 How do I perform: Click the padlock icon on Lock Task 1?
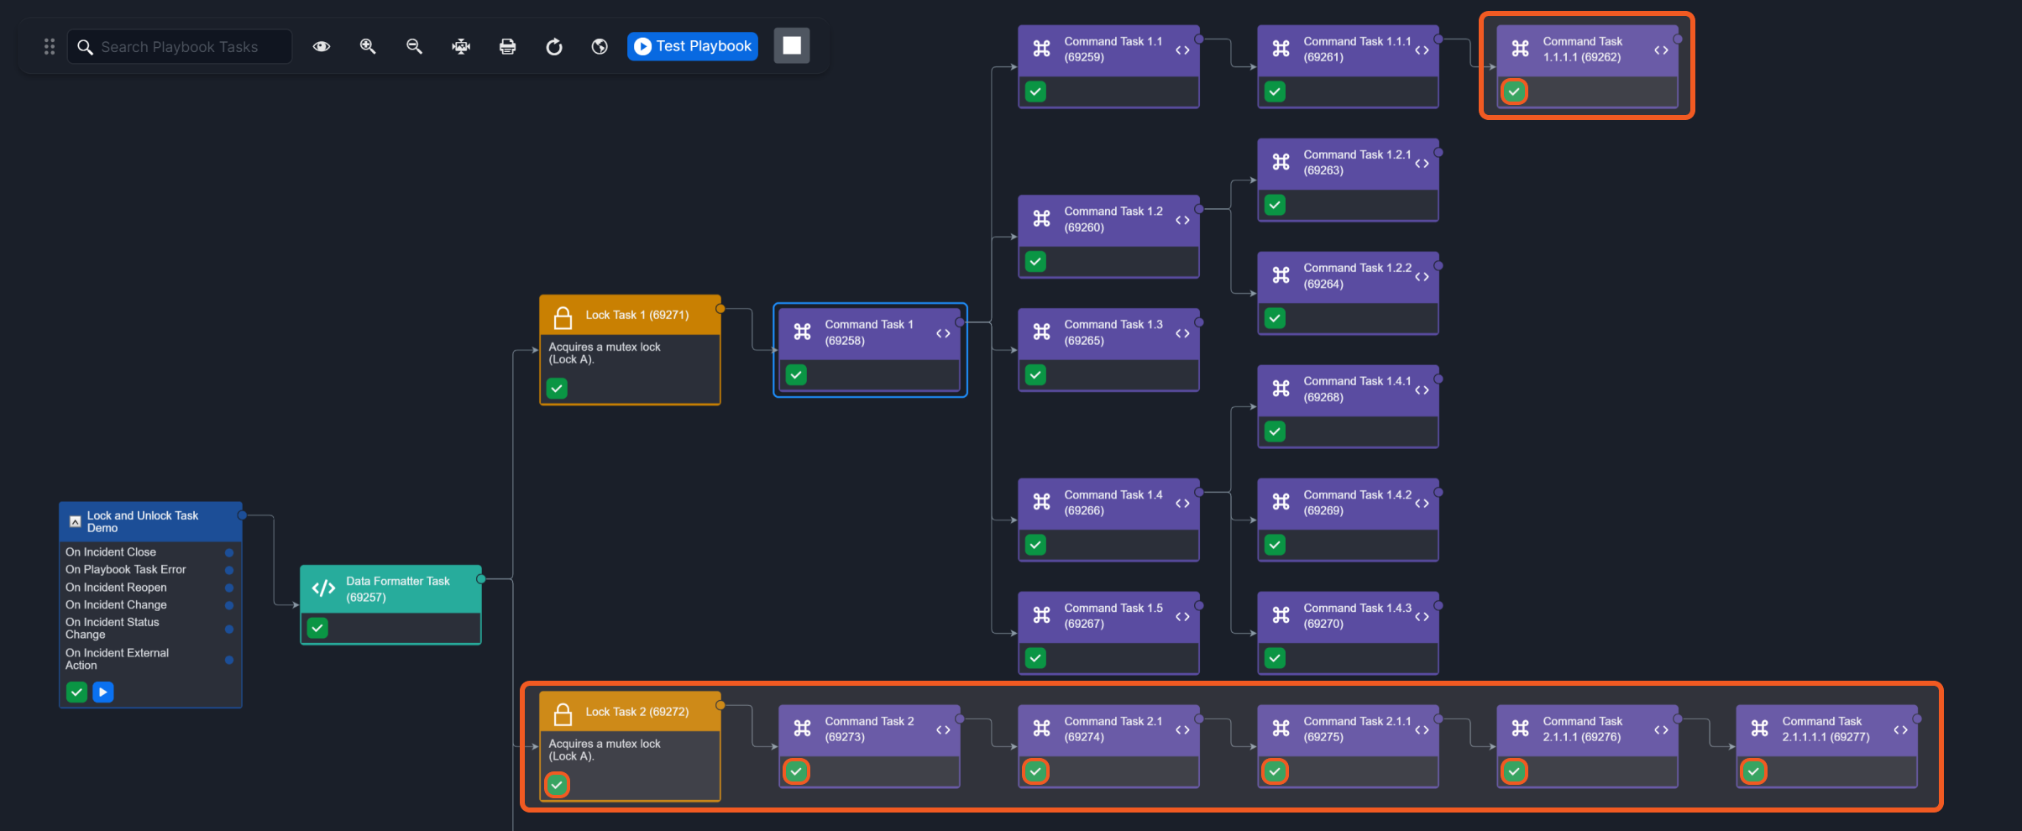tap(563, 317)
